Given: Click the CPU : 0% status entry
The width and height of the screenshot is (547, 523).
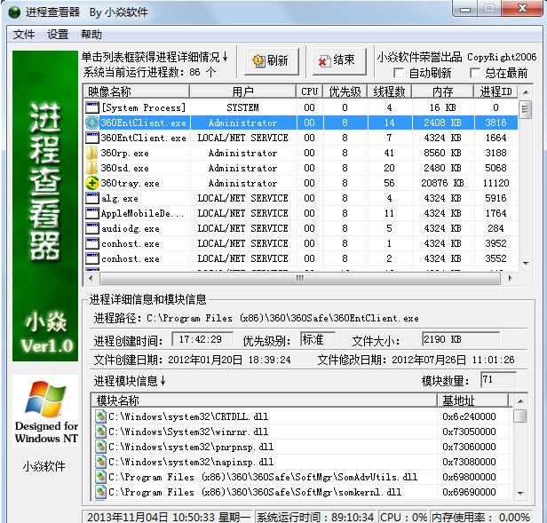Looking at the screenshot, I should pyautogui.click(x=403, y=517).
